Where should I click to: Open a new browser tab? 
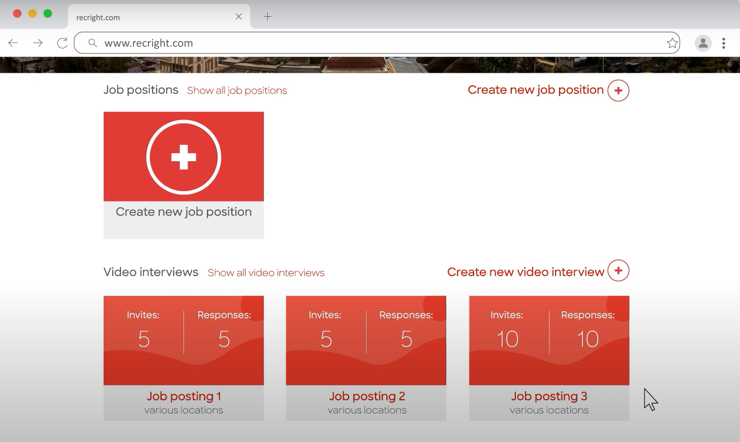pos(268,17)
